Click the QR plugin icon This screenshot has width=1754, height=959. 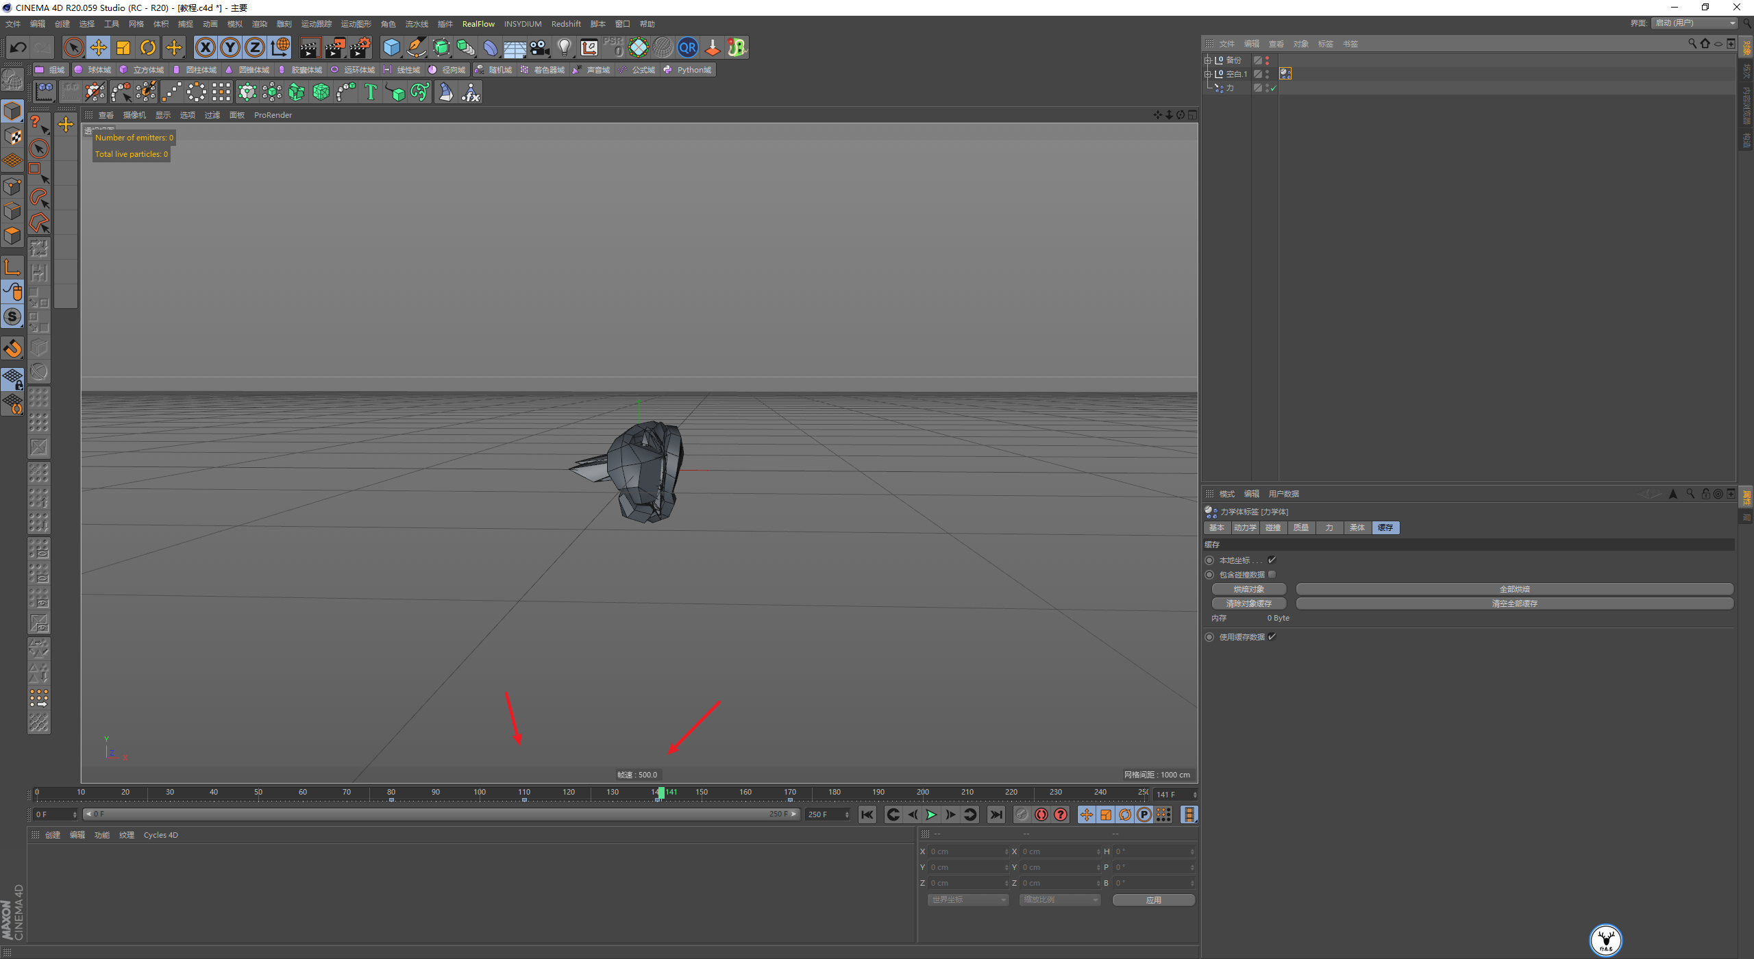687,47
